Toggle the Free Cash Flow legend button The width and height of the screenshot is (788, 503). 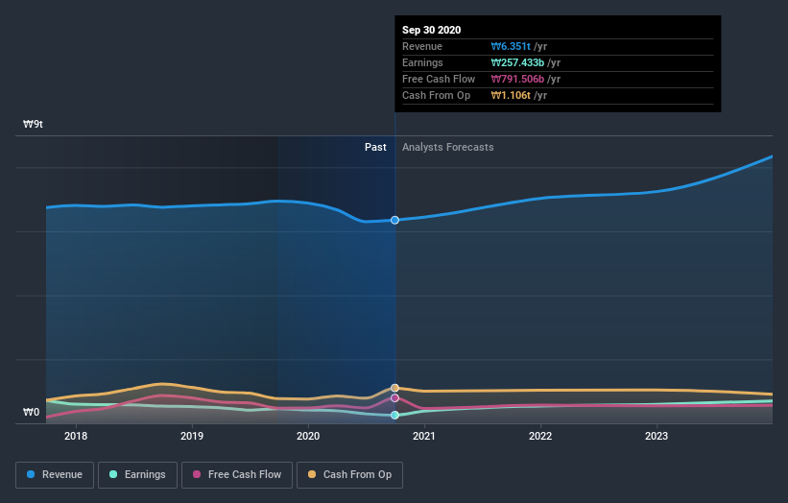(x=237, y=475)
